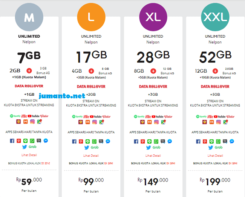Click the Twitter bird icon in the XL plan
This screenshot has width=245, height=197.
point(149,147)
